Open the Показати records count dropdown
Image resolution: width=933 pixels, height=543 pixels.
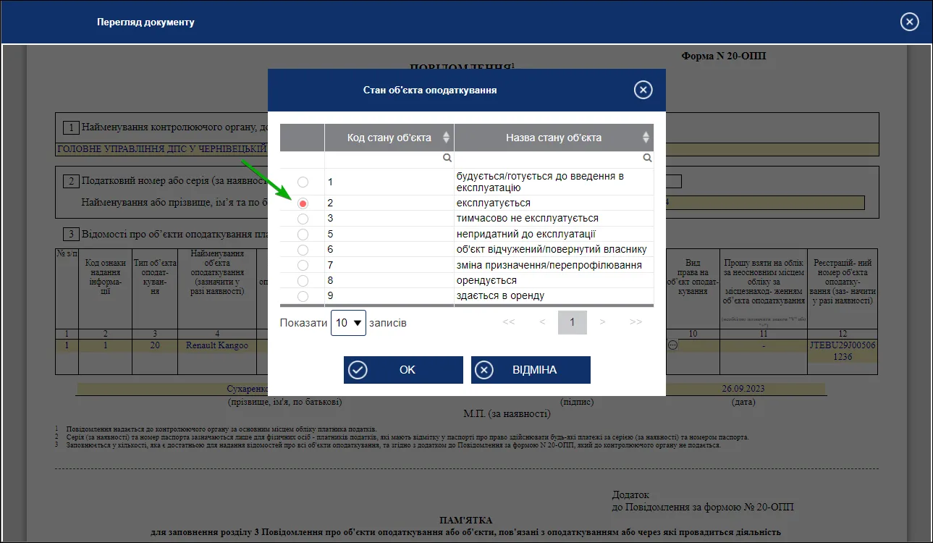pyautogui.click(x=349, y=323)
